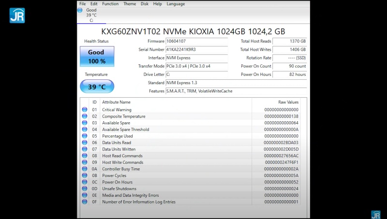Open the Disk menu

(x=145, y=4)
